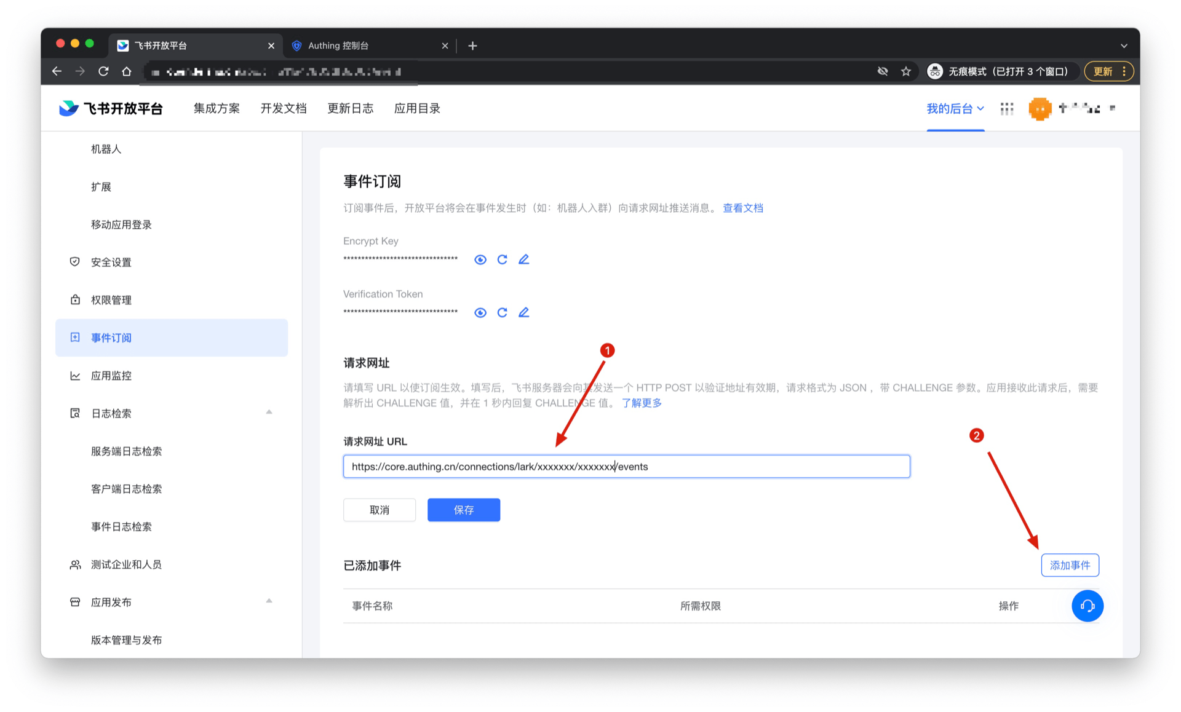The width and height of the screenshot is (1181, 712).
Task: Open the 查看文档 link
Action: [x=742, y=208]
